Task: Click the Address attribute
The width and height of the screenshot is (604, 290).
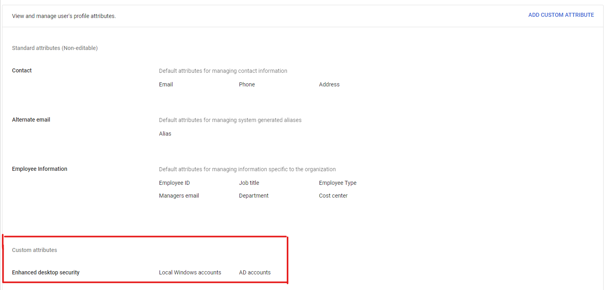Action: (329, 84)
